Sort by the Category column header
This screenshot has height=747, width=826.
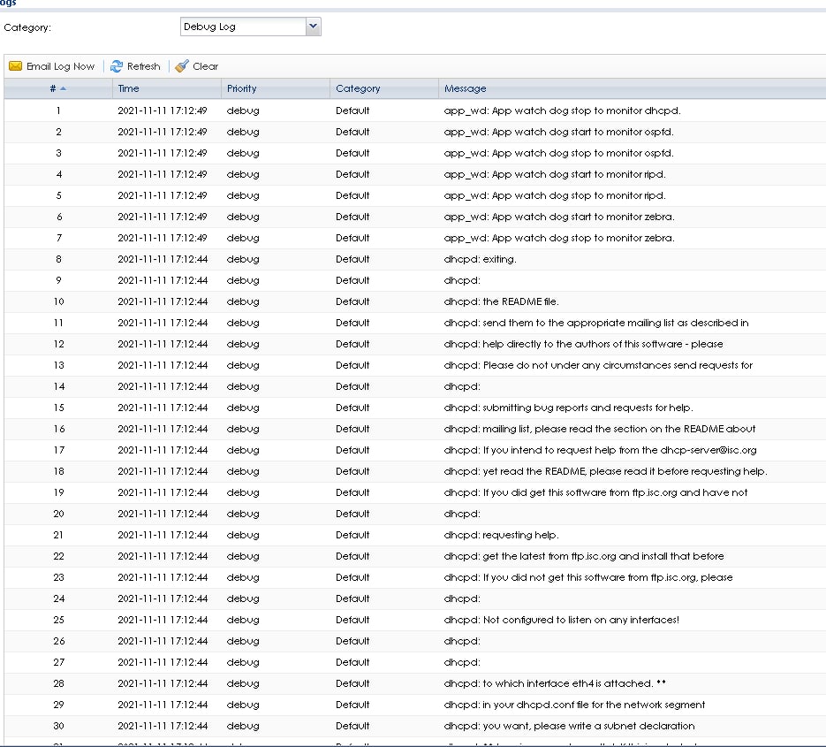[358, 88]
